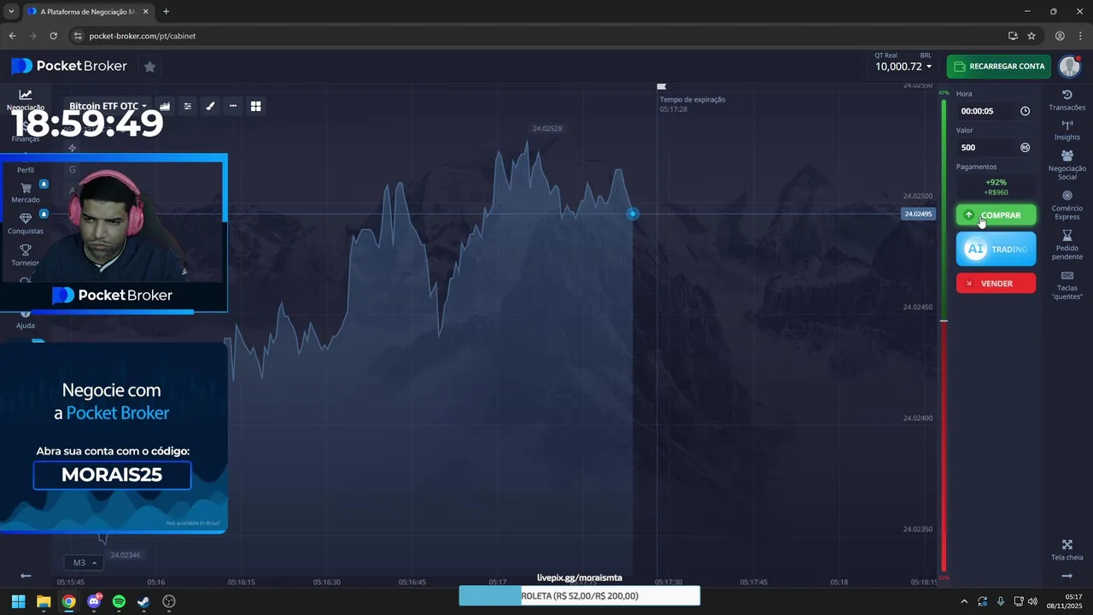Collapse the left sidebar arrow
This screenshot has width=1093, height=615.
pyautogui.click(x=26, y=577)
